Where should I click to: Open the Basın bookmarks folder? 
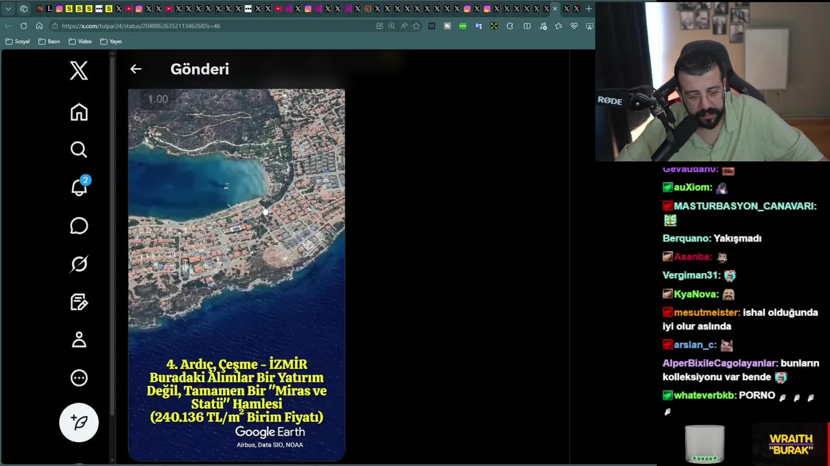(49, 41)
